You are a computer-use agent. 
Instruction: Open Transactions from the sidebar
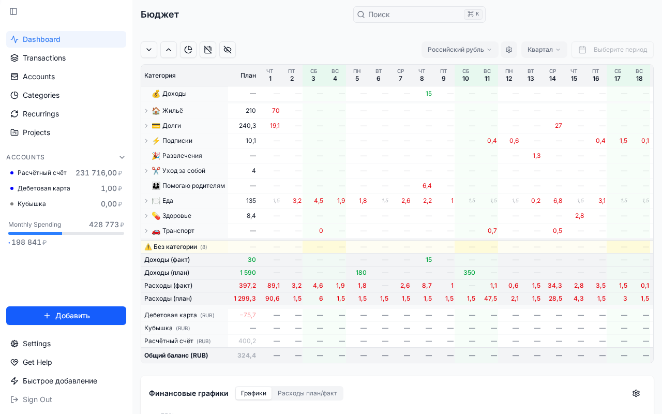(x=44, y=58)
